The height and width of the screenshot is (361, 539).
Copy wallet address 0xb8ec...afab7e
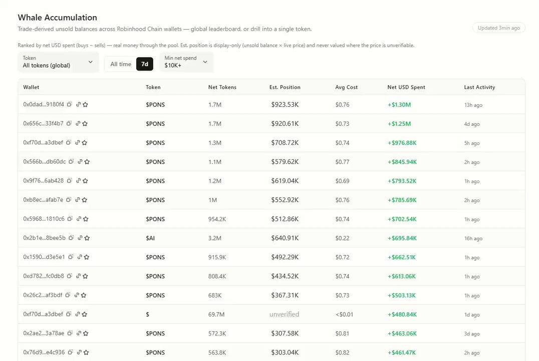69,200
